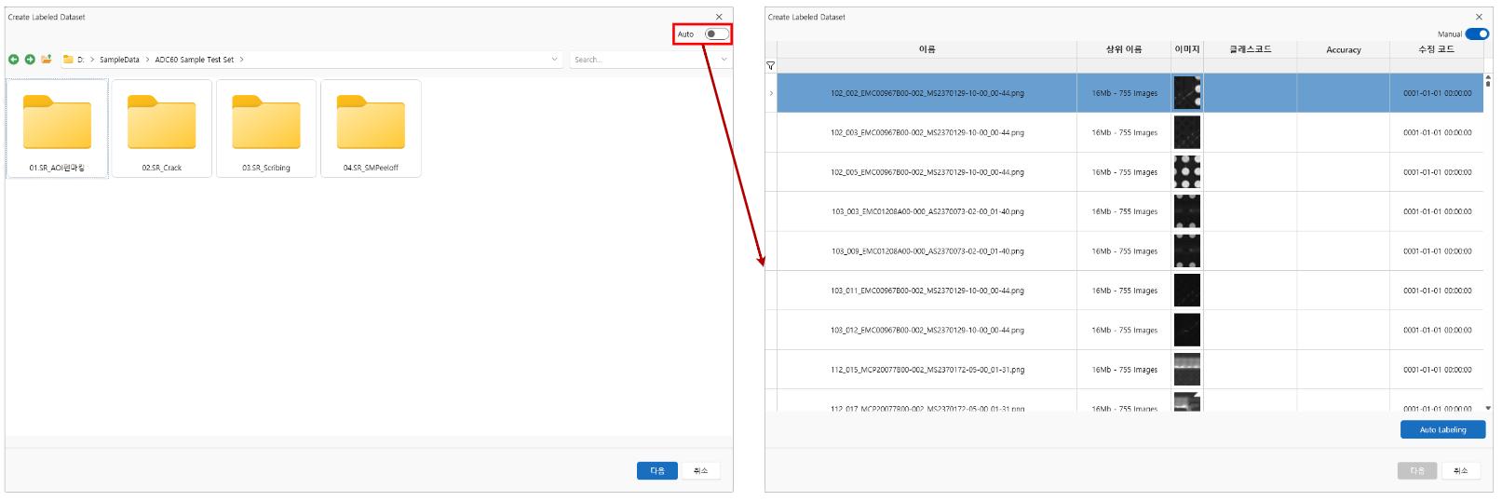Image resolution: width=1502 pixels, height=501 pixels.
Task: Sort by the Accuracy column header
Action: point(1343,50)
